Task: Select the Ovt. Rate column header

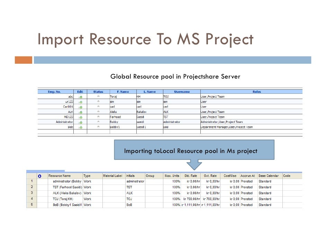Action: [x=210, y=176]
